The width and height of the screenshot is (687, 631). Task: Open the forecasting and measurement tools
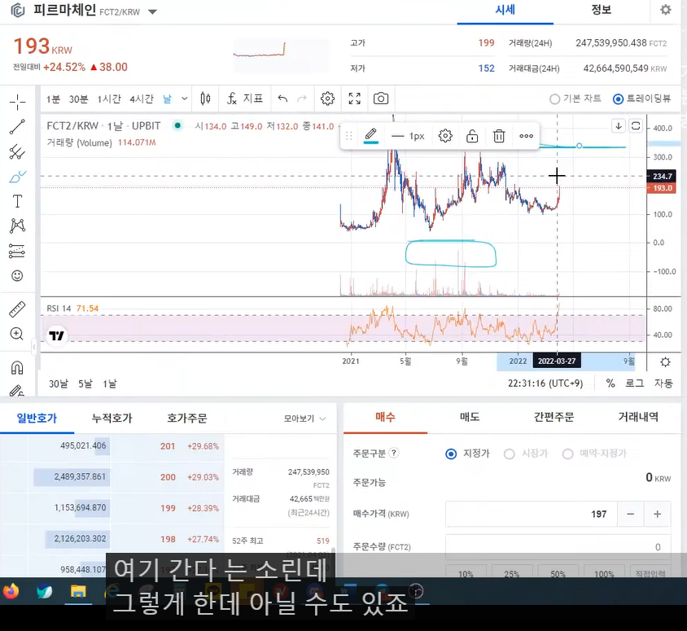17,251
